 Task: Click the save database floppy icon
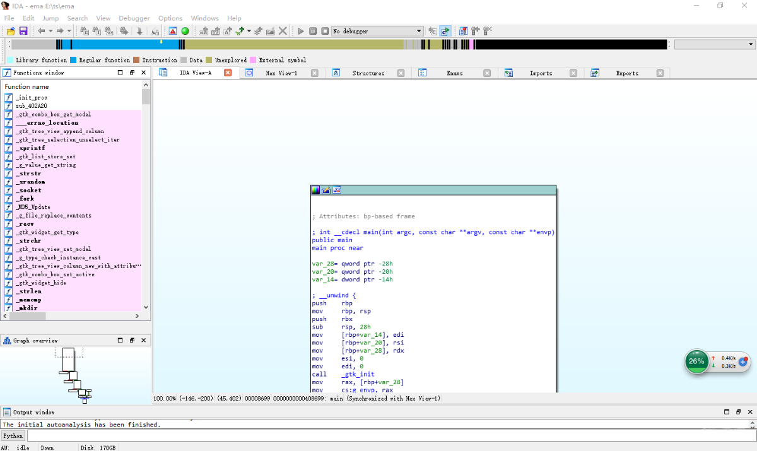point(23,31)
